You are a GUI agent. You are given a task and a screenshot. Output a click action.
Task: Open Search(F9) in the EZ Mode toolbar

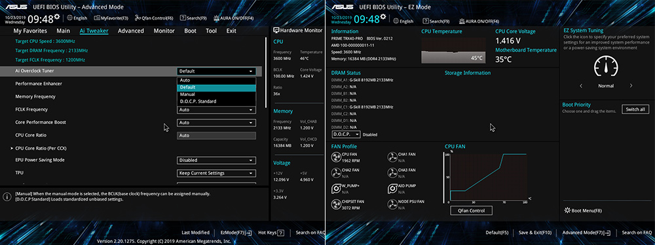click(436, 21)
